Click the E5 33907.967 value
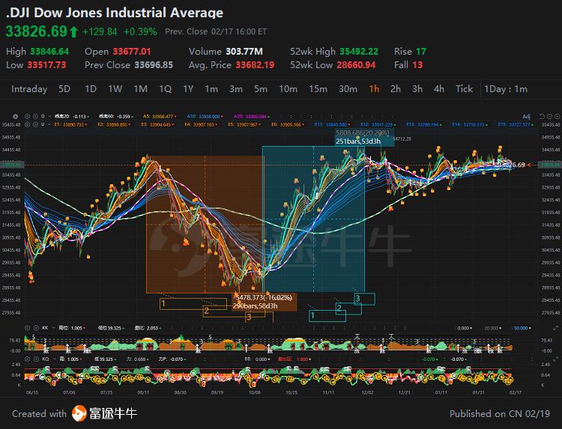The width and height of the screenshot is (562, 429). [244, 124]
